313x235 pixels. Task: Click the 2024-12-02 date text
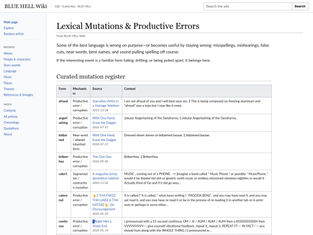[x=100, y=183]
